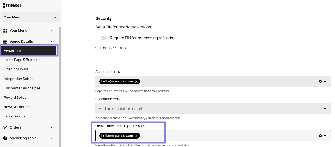Open Home Page & Branding
Screen dimensions: 335x147
[22, 60]
